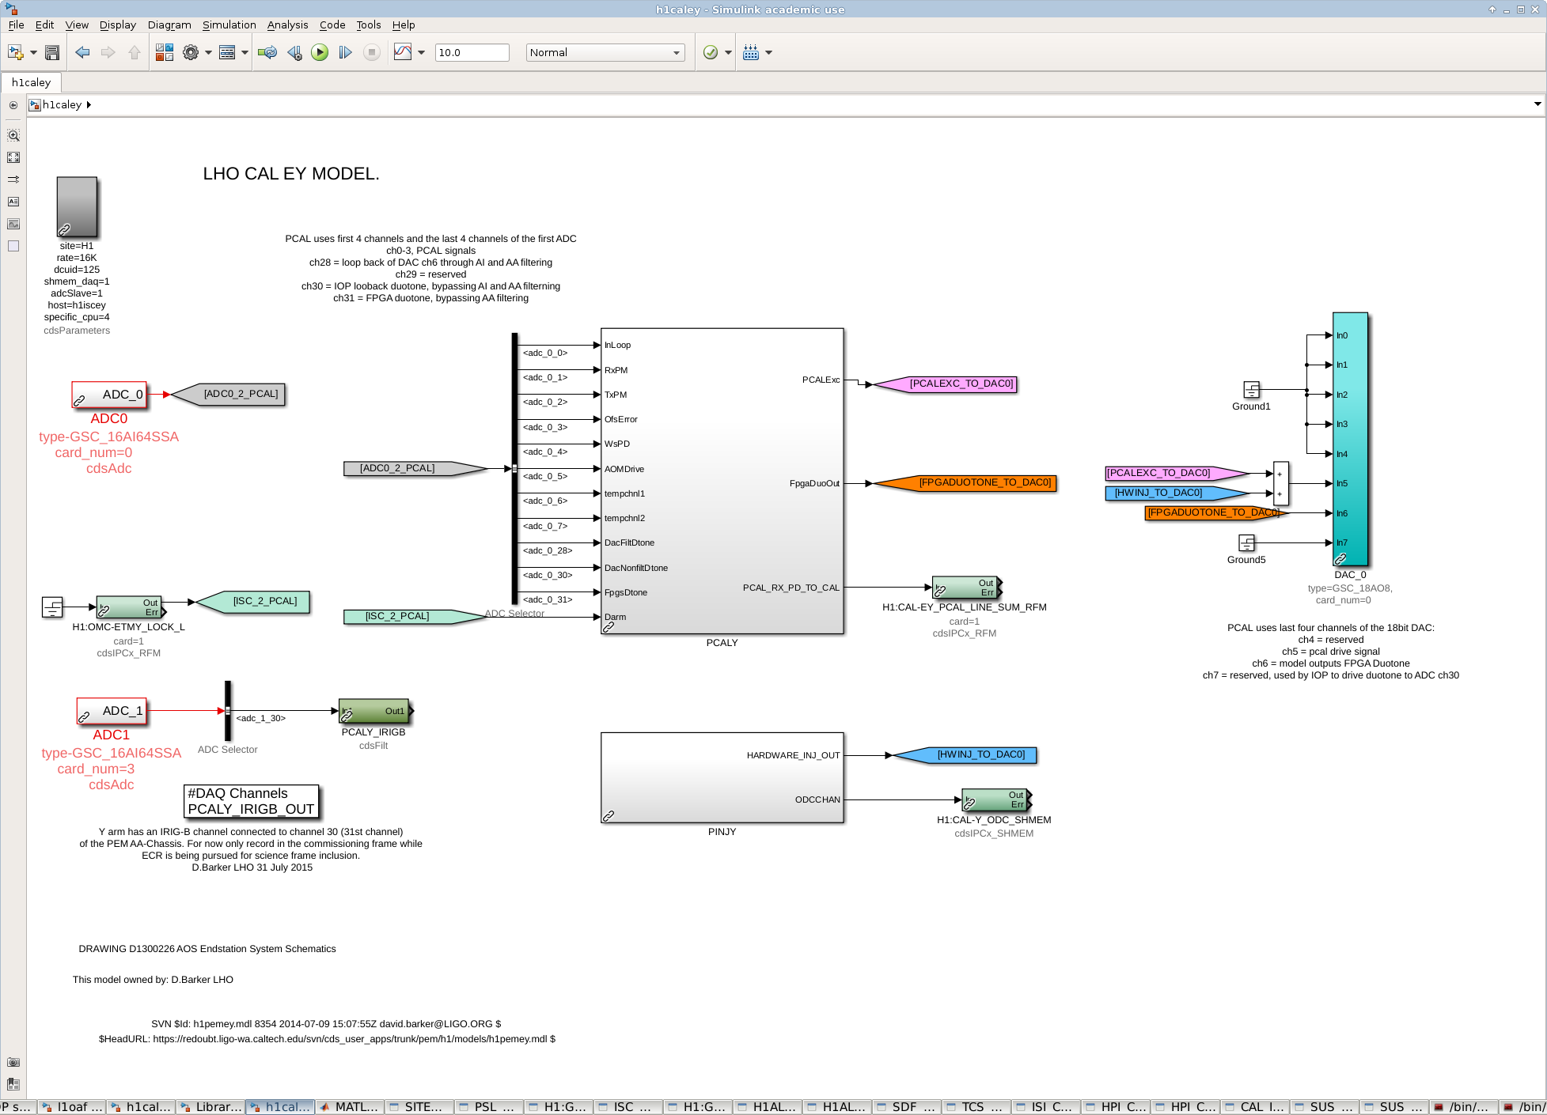The image size is (1547, 1115).
Task: Switch to MATL... window in taskbar
Action: click(351, 1106)
